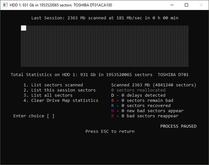Click the window title 'HDD 1: 931 Gb' text
Image resolution: width=209 pixels, height=165 pixels.
click(61, 5)
